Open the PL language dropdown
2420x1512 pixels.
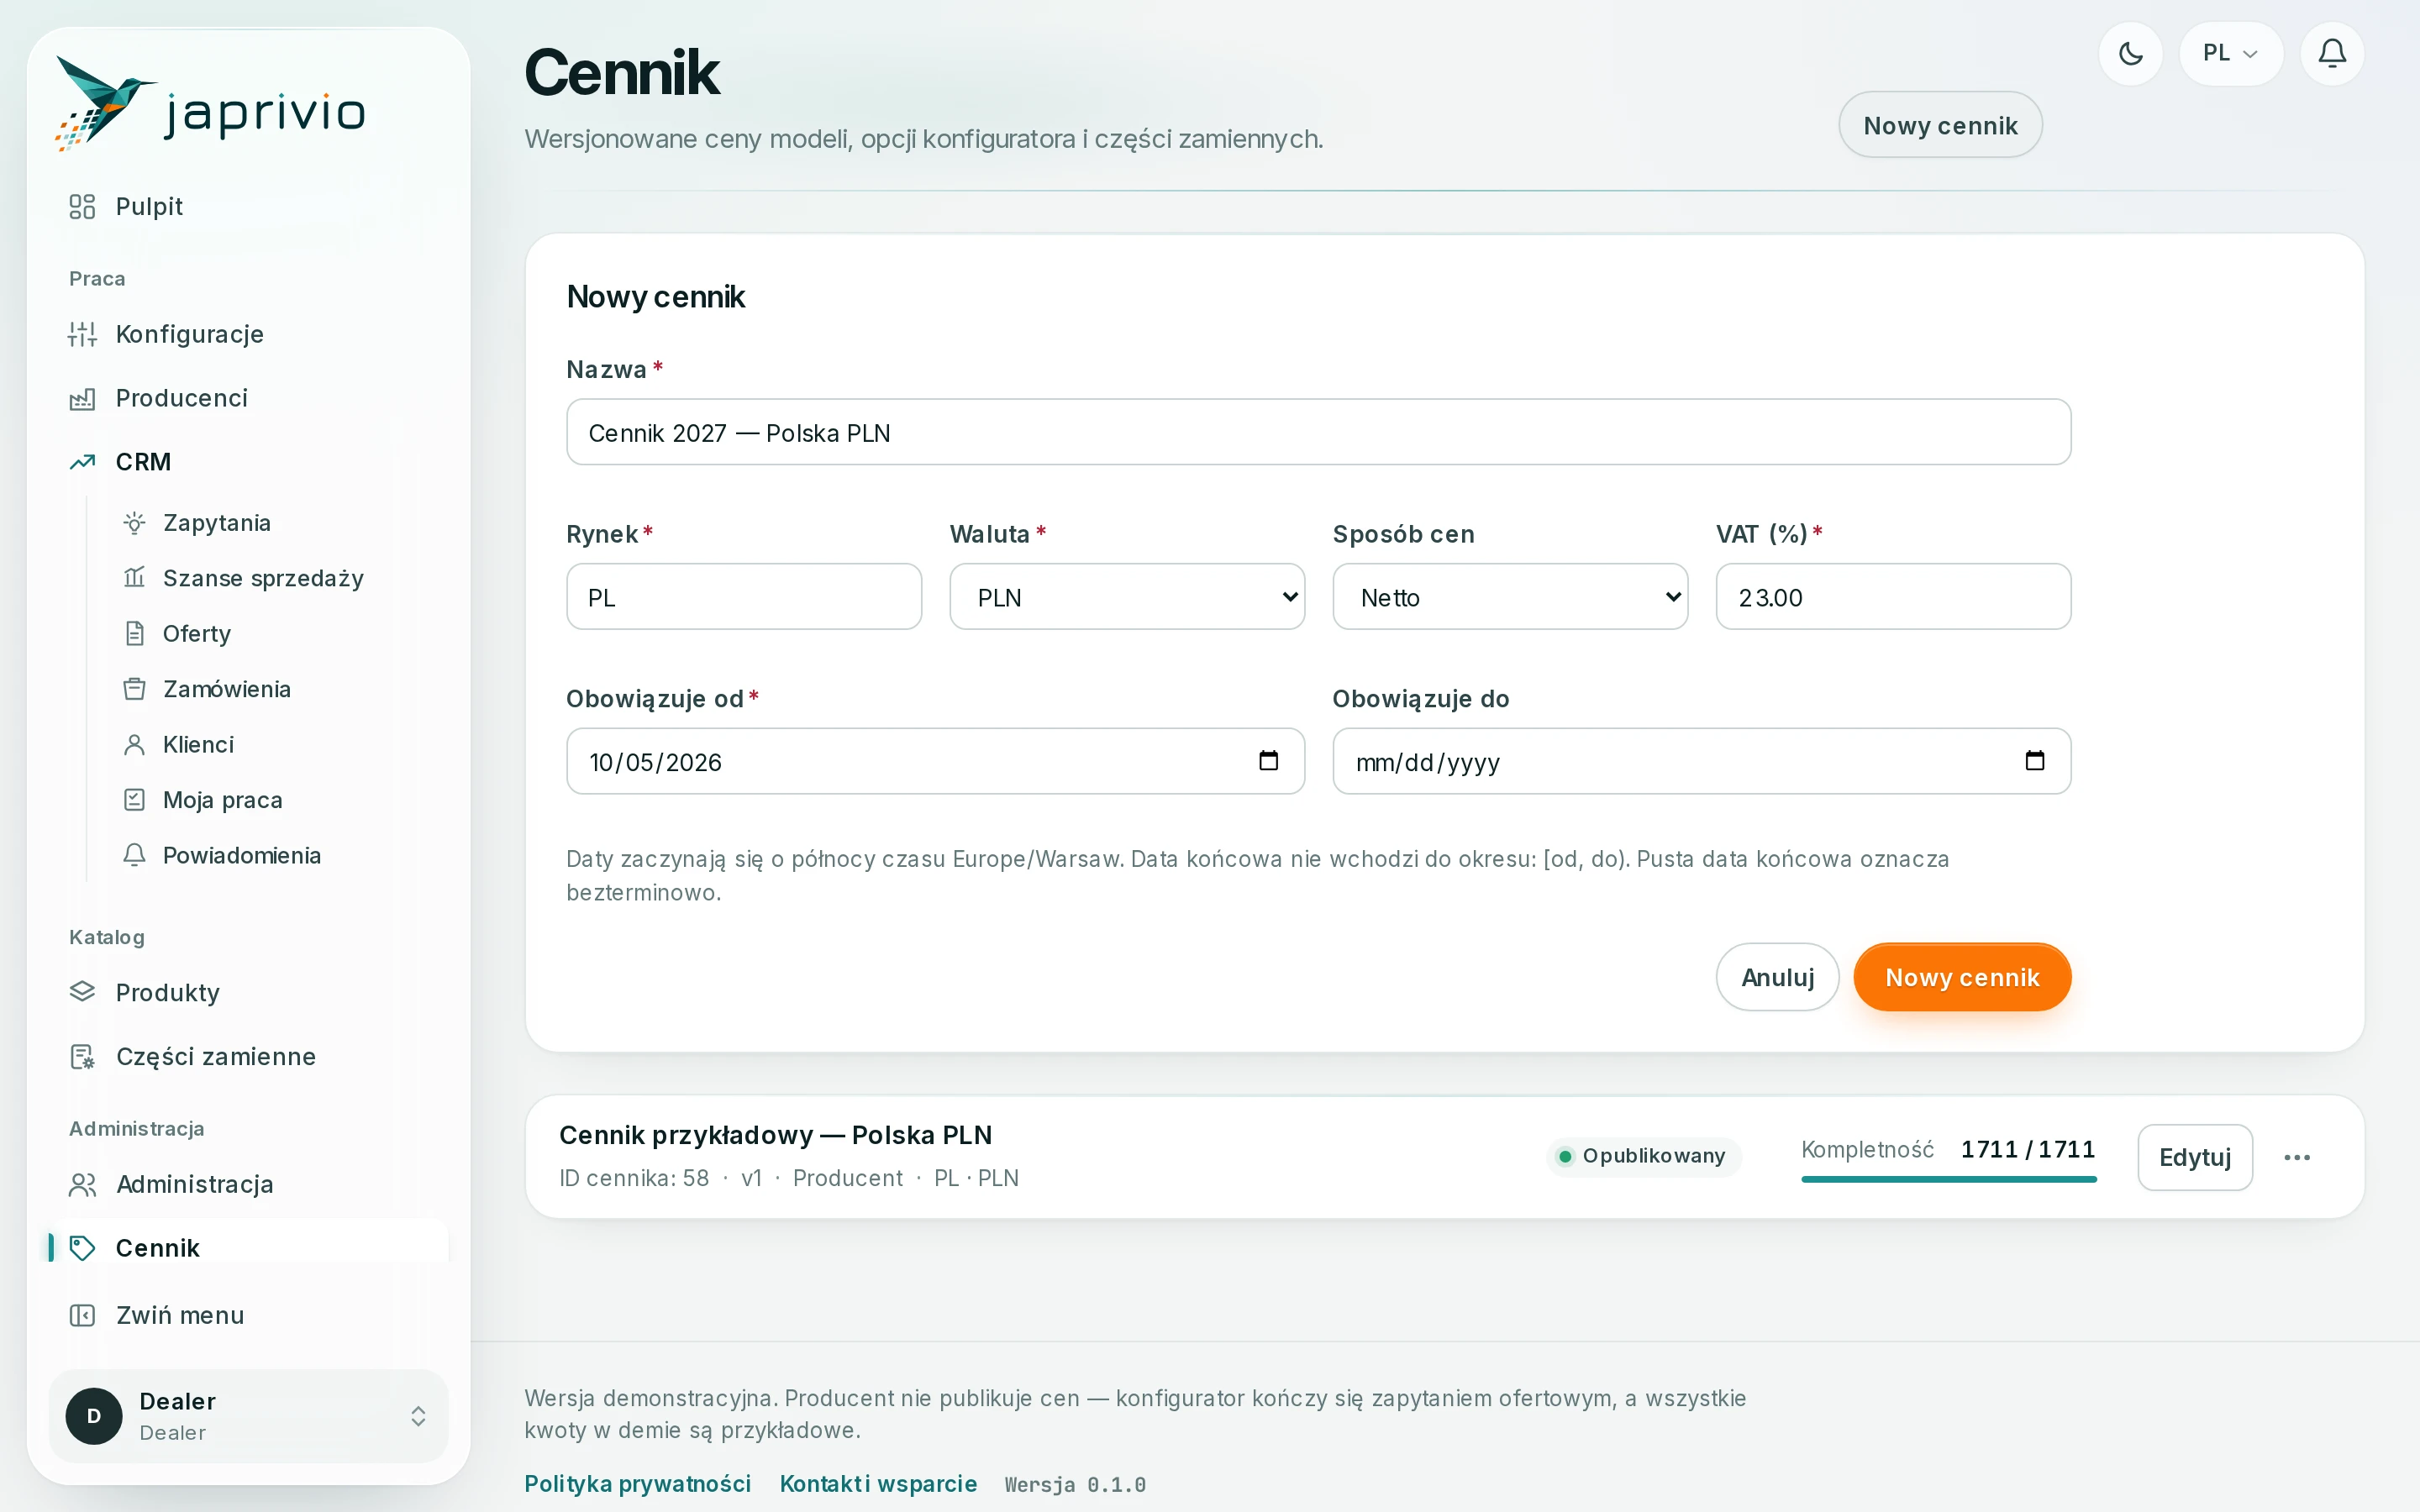(2231, 54)
